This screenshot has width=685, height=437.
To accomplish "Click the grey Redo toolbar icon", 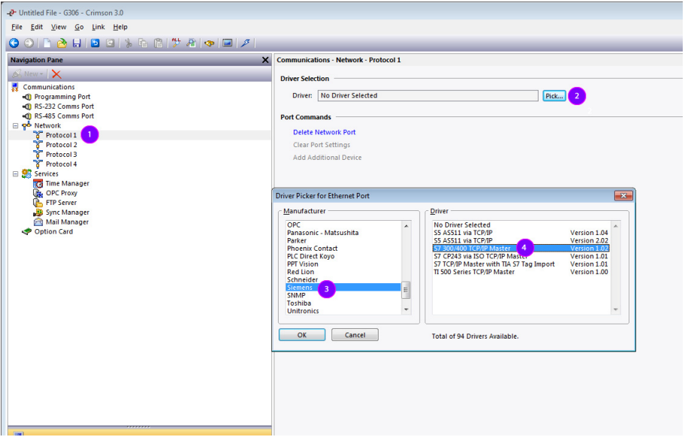I will point(110,43).
